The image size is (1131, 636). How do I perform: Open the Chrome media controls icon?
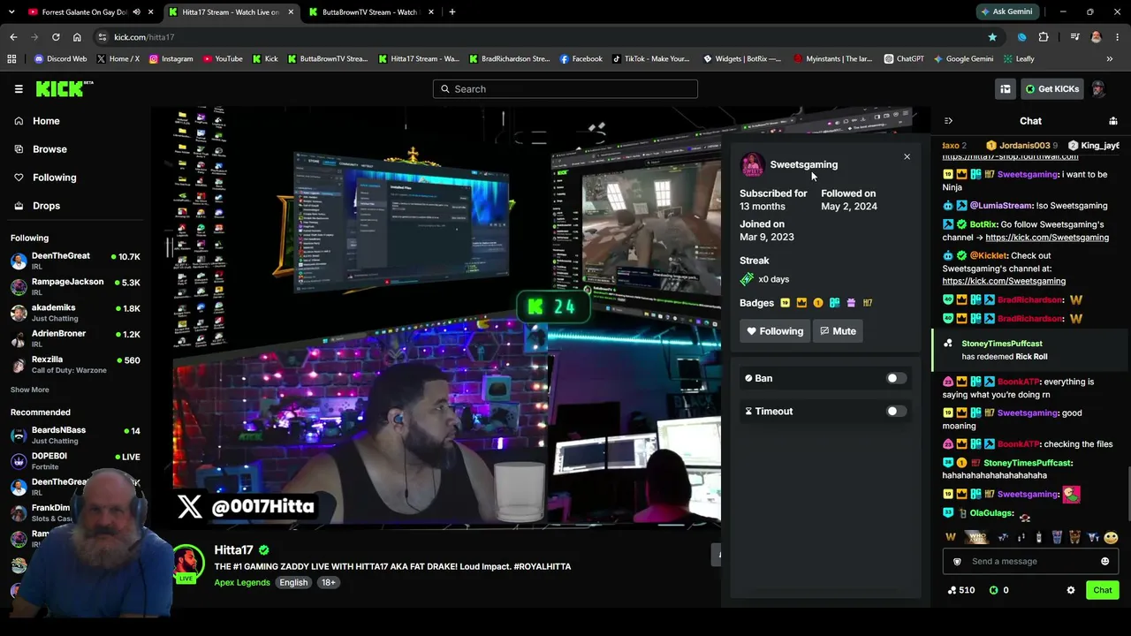click(x=1074, y=37)
